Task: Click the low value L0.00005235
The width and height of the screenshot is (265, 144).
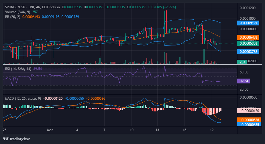Action: click(x=115, y=7)
